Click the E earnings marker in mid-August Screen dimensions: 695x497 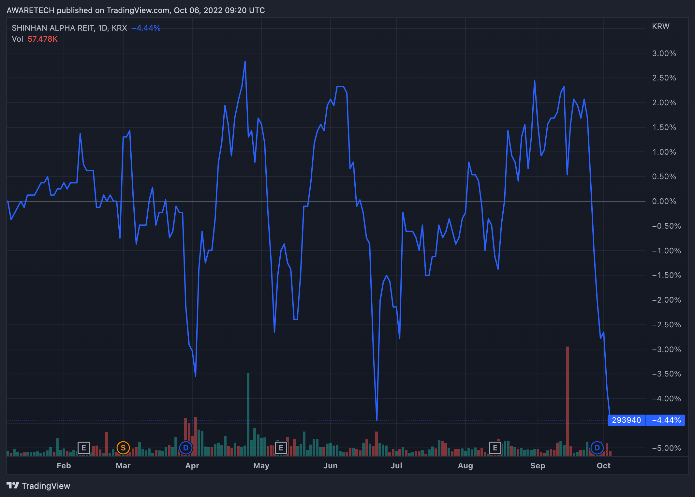495,448
